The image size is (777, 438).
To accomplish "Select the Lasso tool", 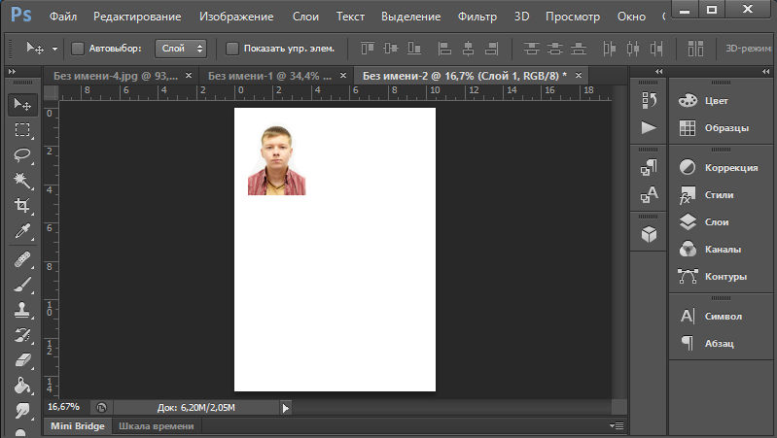I will click(22, 154).
